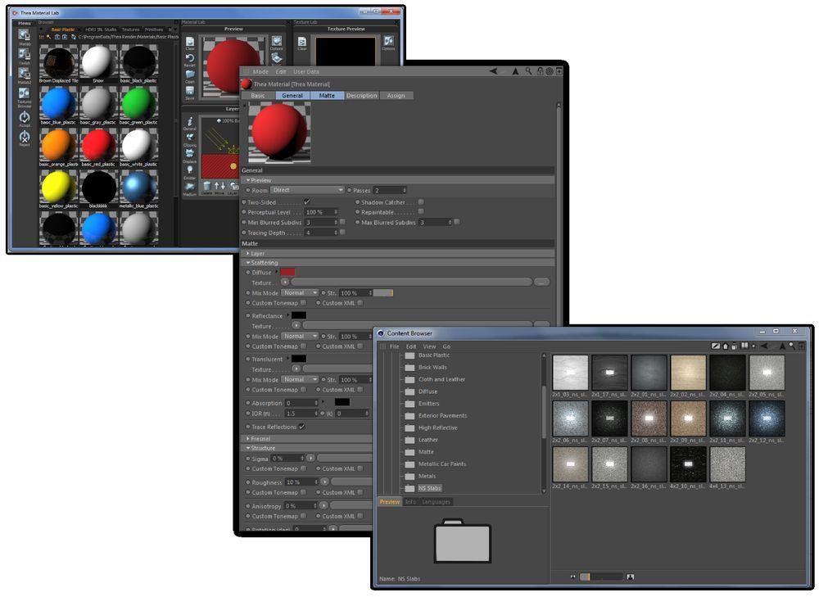The height and width of the screenshot is (597, 819).
Task: Click the Reject icon in left menu
Action: (x=25, y=138)
